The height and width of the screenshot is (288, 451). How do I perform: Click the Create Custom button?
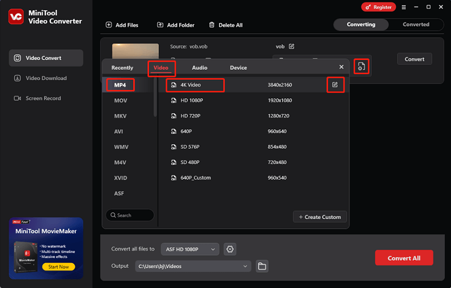click(320, 217)
